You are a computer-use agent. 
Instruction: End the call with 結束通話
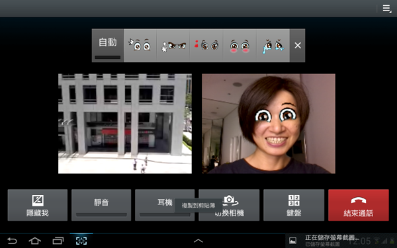[359, 205]
